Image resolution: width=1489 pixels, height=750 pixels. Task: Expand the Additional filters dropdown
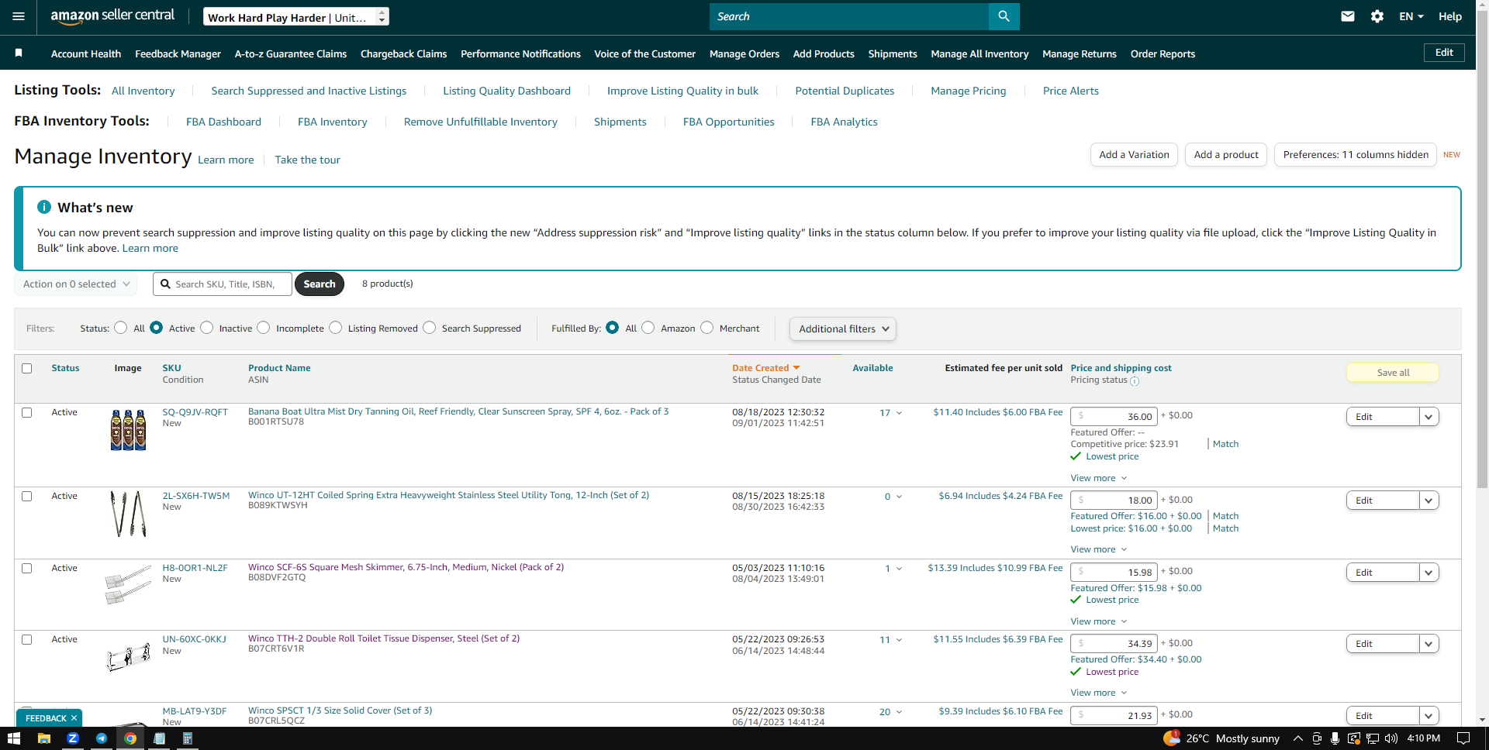[x=843, y=329]
